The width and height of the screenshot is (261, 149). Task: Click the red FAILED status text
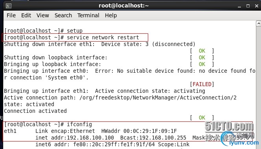point(202,84)
